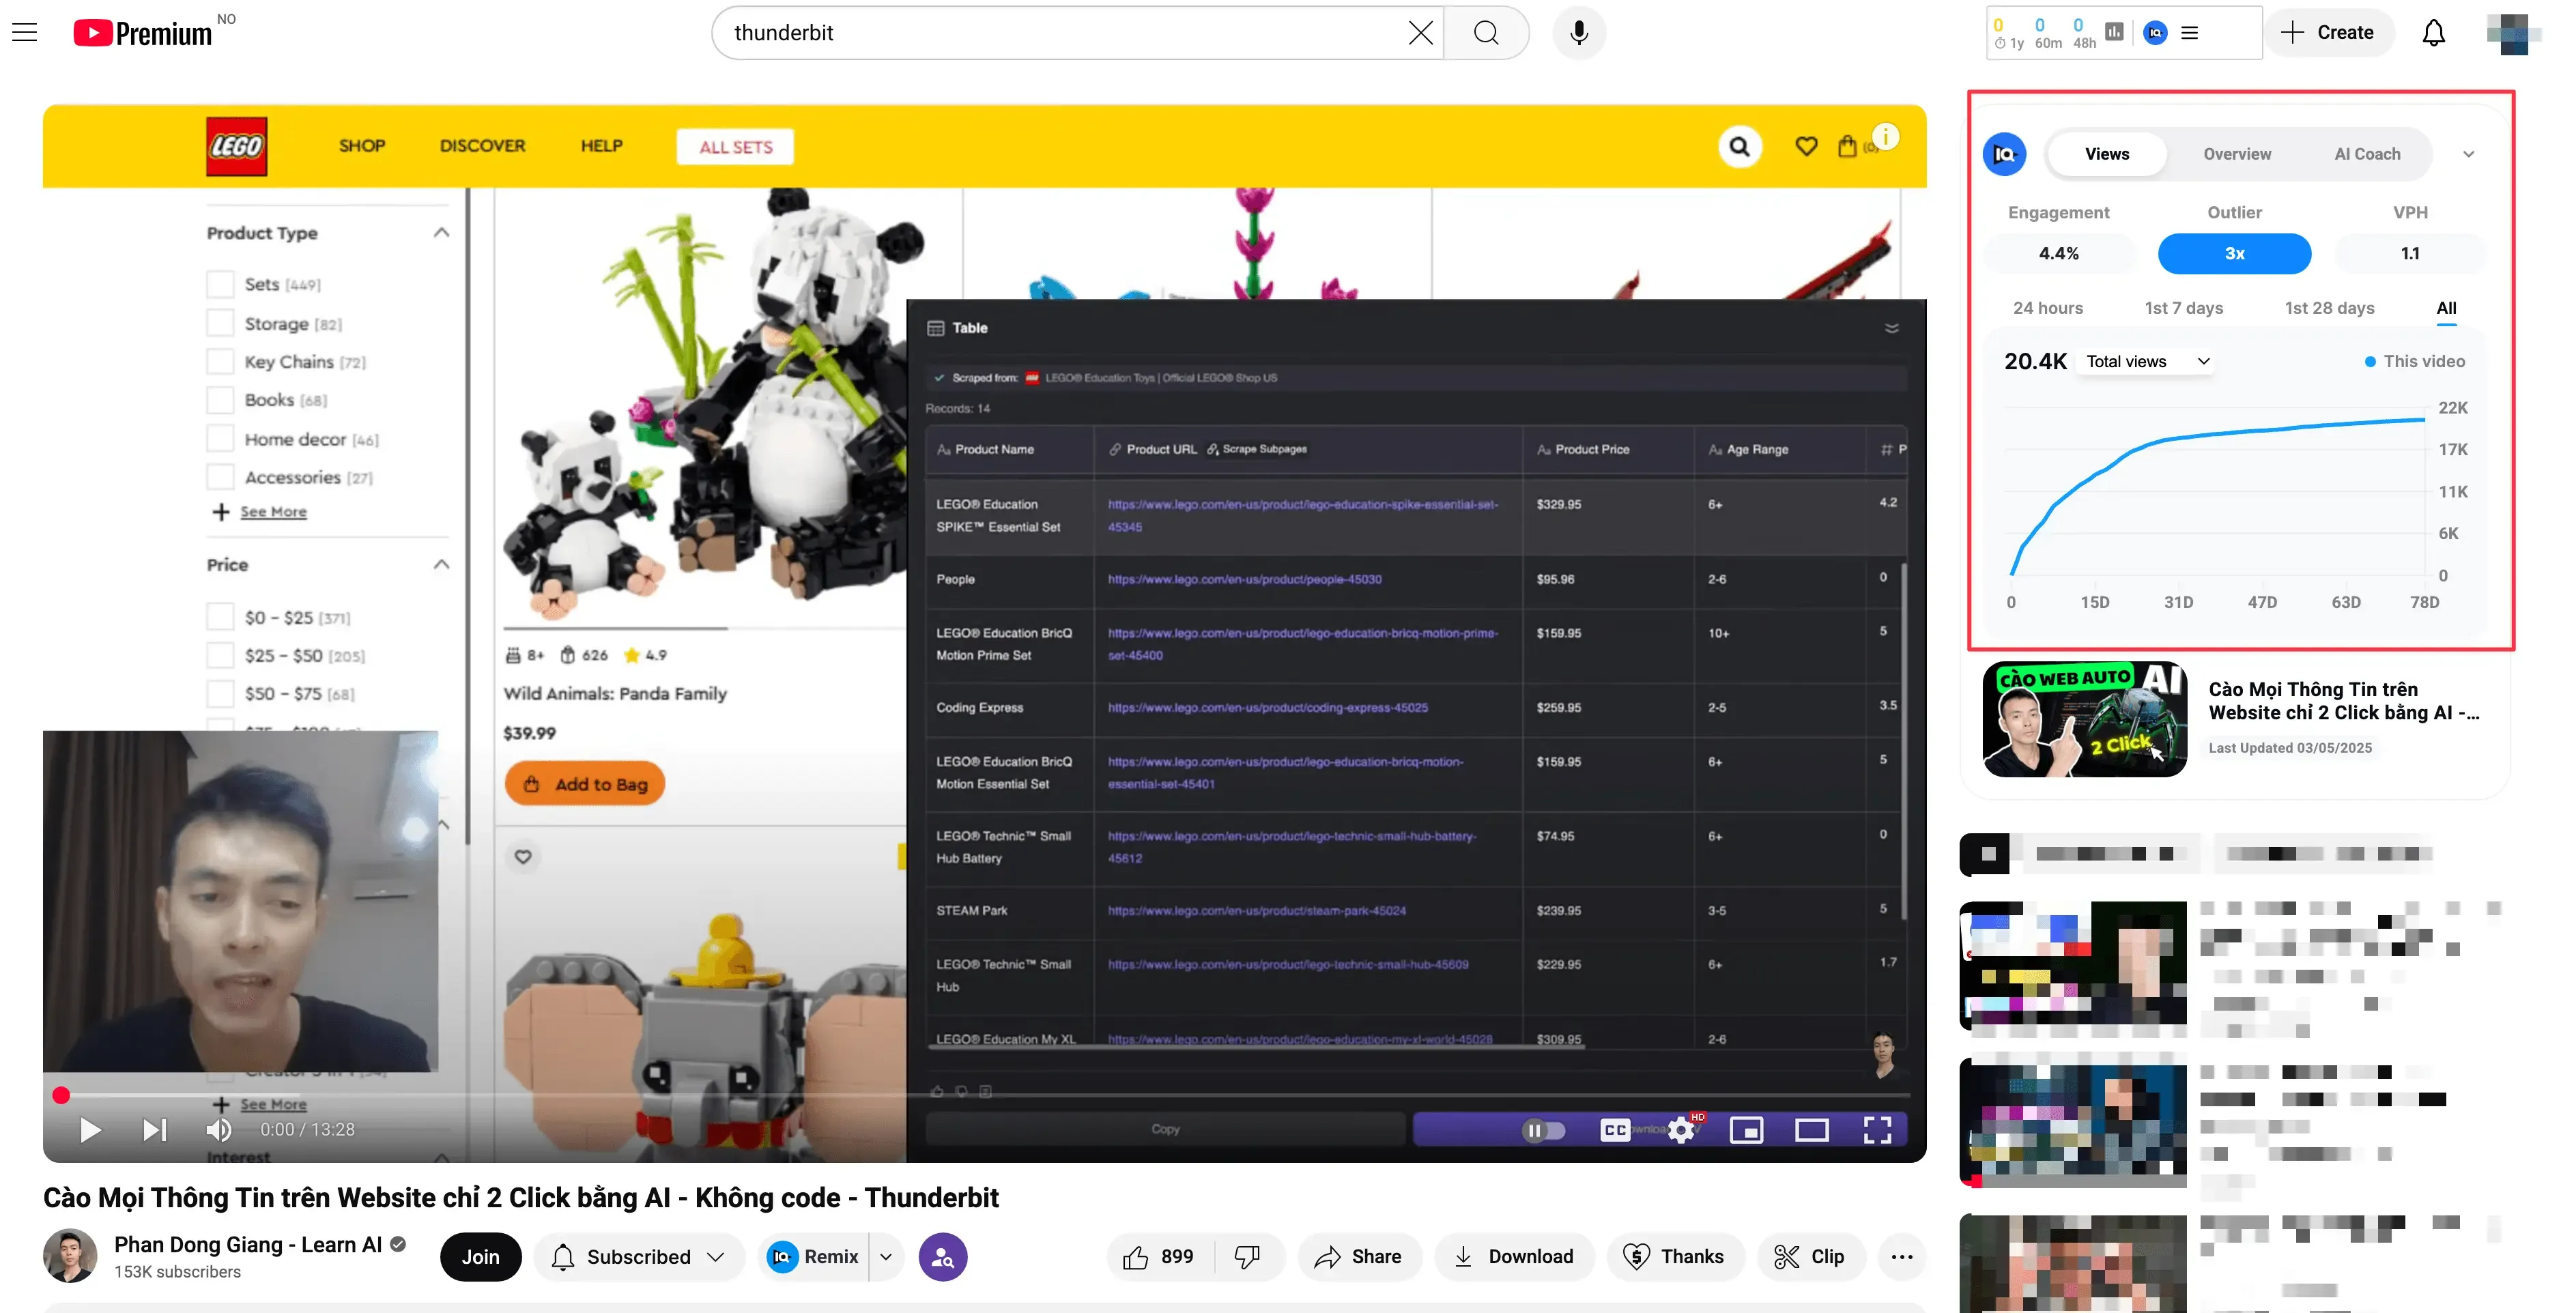The image size is (2576, 1313).
Task: Click the Join button
Action: click(x=480, y=1257)
